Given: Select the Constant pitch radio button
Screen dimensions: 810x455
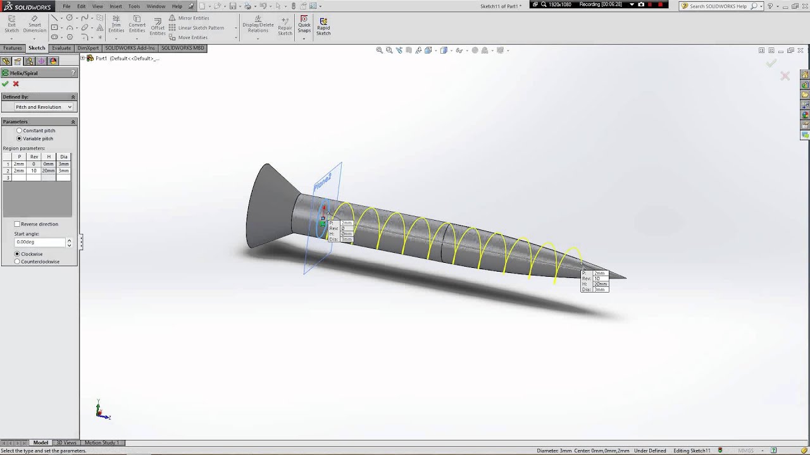Looking at the screenshot, I should coord(19,130).
